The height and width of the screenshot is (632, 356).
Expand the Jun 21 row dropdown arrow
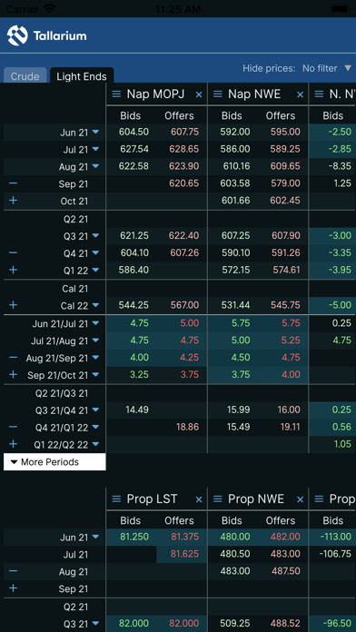click(x=95, y=132)
